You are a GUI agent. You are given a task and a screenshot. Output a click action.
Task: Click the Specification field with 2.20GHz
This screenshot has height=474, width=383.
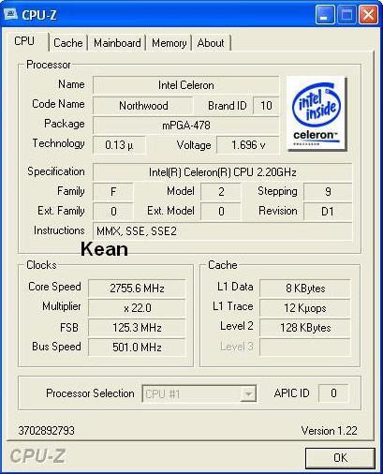(x=222, y=172)
